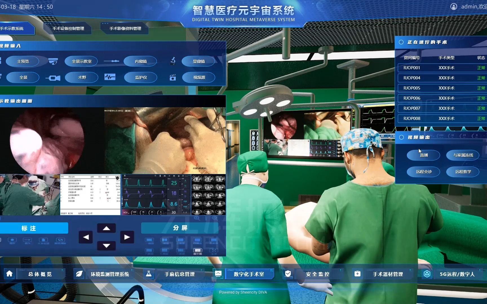Click the 直播 button in 视频输出 panel
The height and width of the screenshot is (304, 487).
pyautogui.click(x=423, y=155)
